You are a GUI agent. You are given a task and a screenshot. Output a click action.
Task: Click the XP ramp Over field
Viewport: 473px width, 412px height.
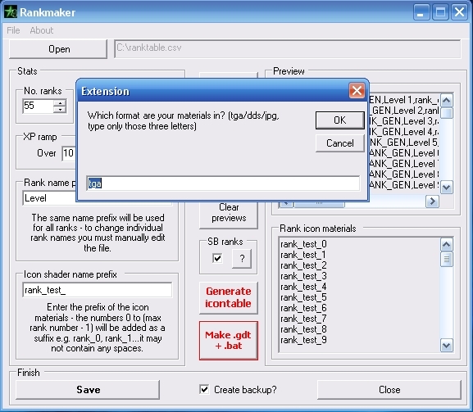click(x=69, y=153)
